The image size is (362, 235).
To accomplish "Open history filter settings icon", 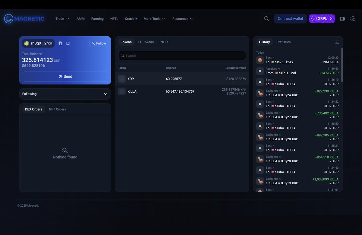I will pyautogui.click(x=337, y=42).
